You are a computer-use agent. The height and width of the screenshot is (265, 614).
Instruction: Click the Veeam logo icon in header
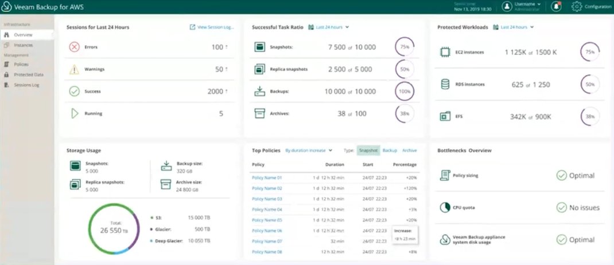[x=6, y=7]
